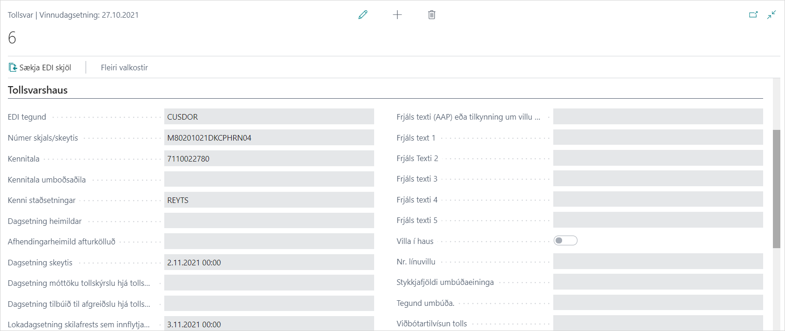This screenshot has width=785, height=331.
Task: Toggle the Villa í haus switch
Action: (x=565, y=241)
